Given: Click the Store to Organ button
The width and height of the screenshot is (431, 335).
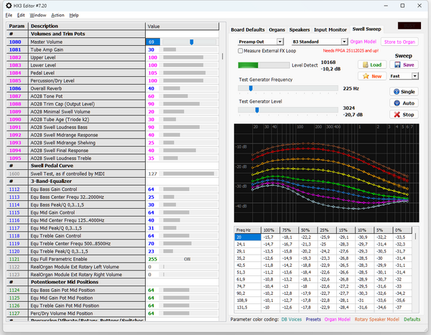Looking at the screenshot, I should (x=399, y=42).
